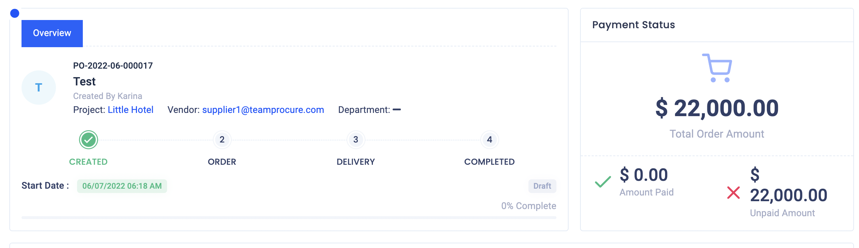Click the shopping cart icon
This screenshot has width=859, height=248.
(x=717, y=68)
